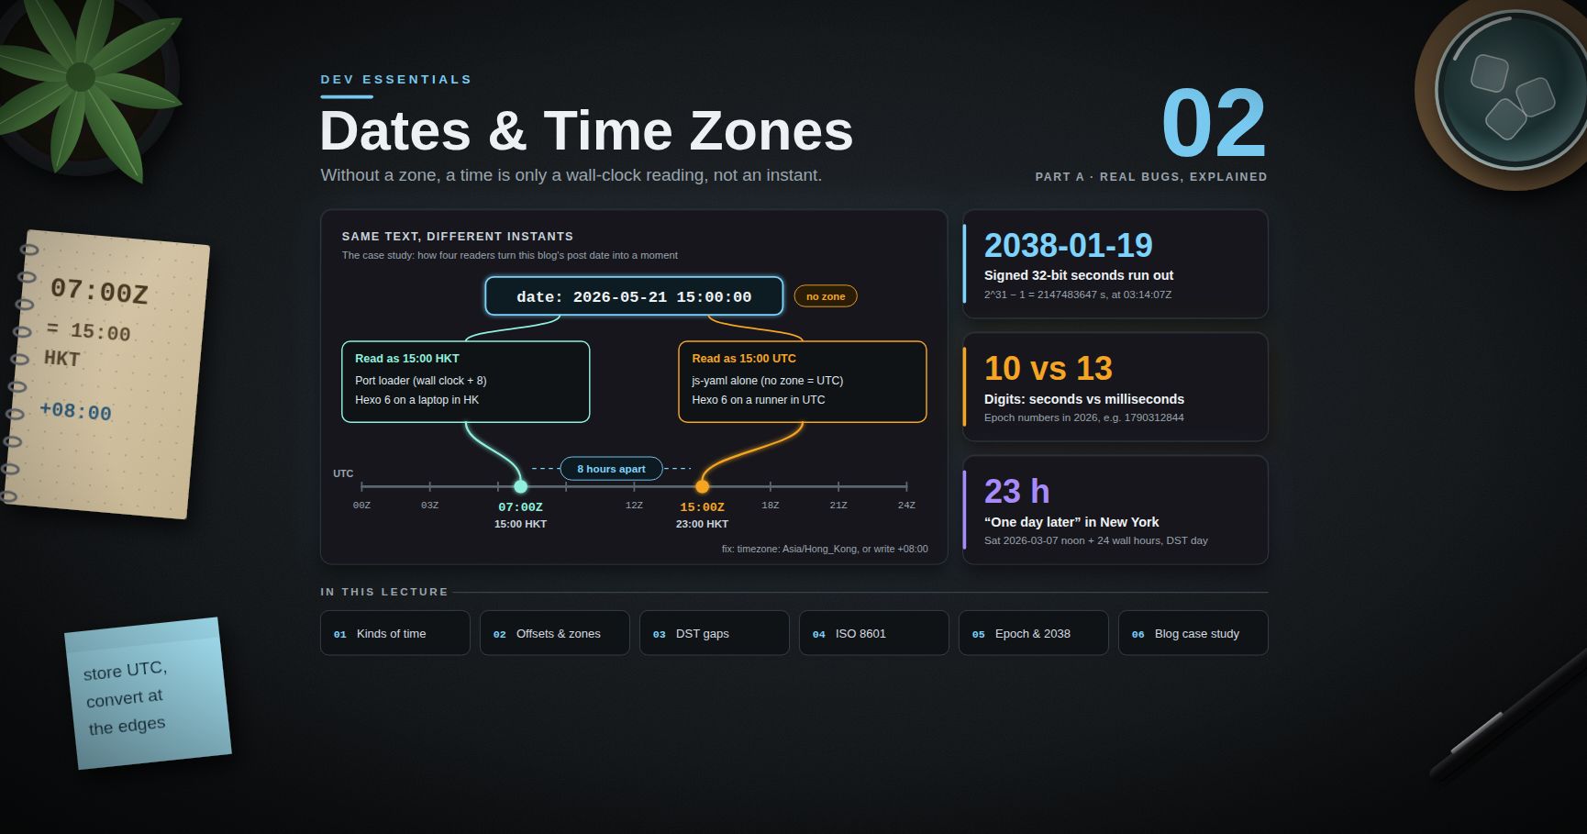Image resolution: width=1587 pixels, height=834 pixels.
Task: Click the 'DEV ESSENTIALS' label
Action: (395, 80)
